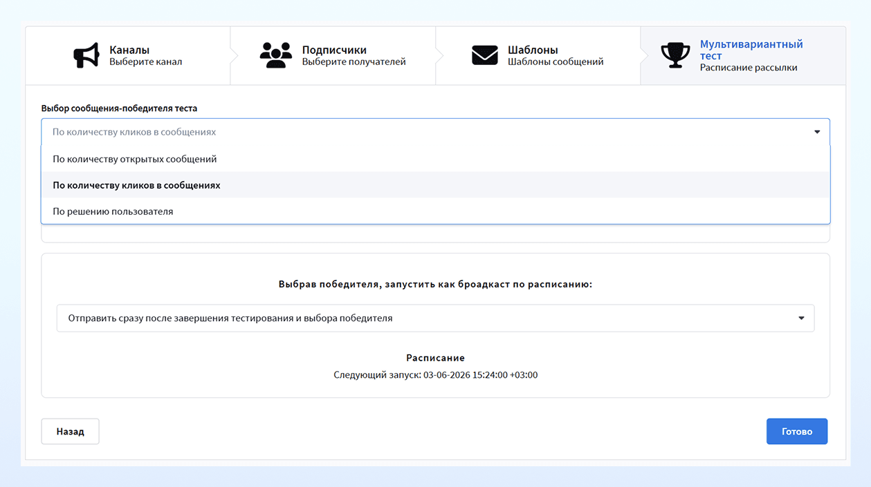Click the Расписание heading
871x487 pixels.
coord(435,358)
